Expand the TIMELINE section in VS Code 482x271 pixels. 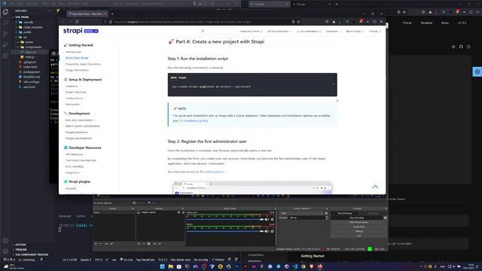[20, 249]
